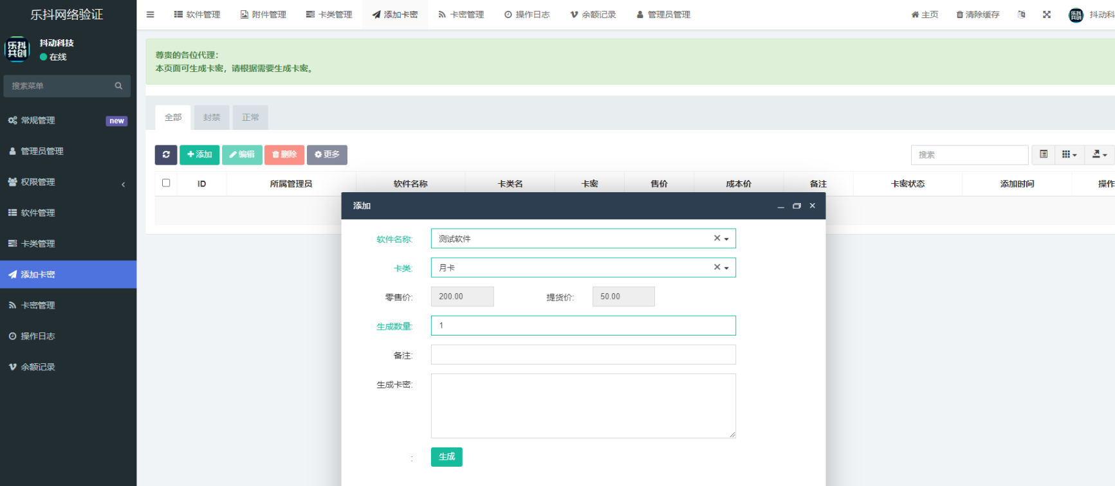Open the 卡类 dropdown arrow

[x=727, y=268]
